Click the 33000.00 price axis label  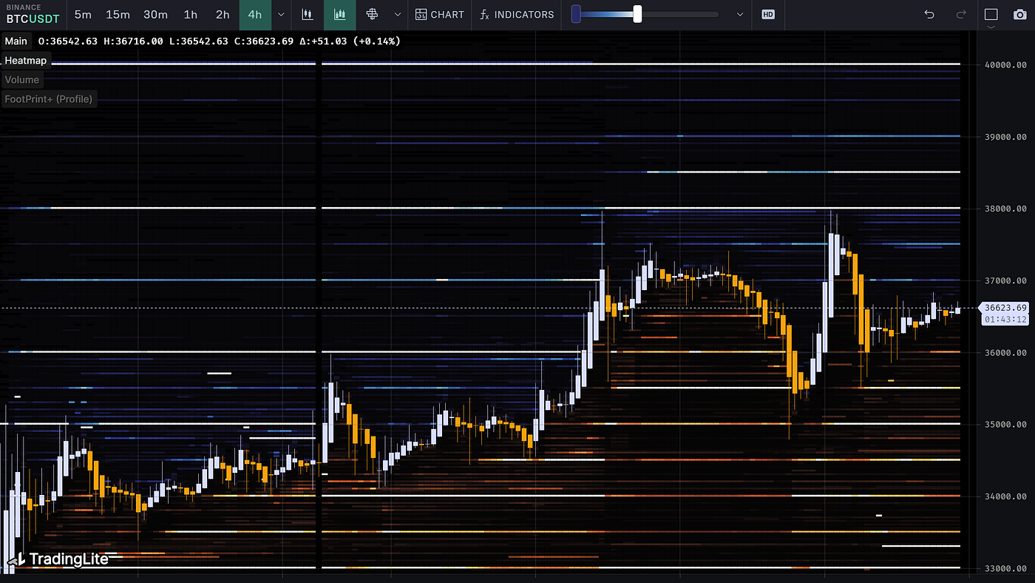pos(1005,568)
